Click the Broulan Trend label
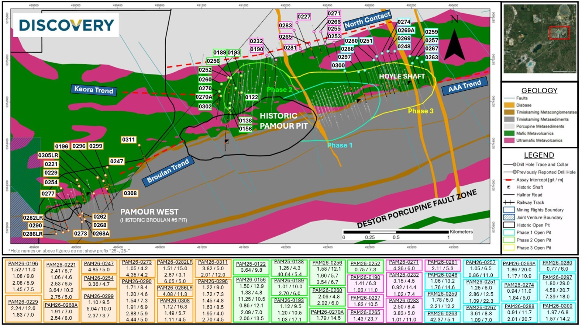Screen dimensions: 582x327 coord(168,170)
